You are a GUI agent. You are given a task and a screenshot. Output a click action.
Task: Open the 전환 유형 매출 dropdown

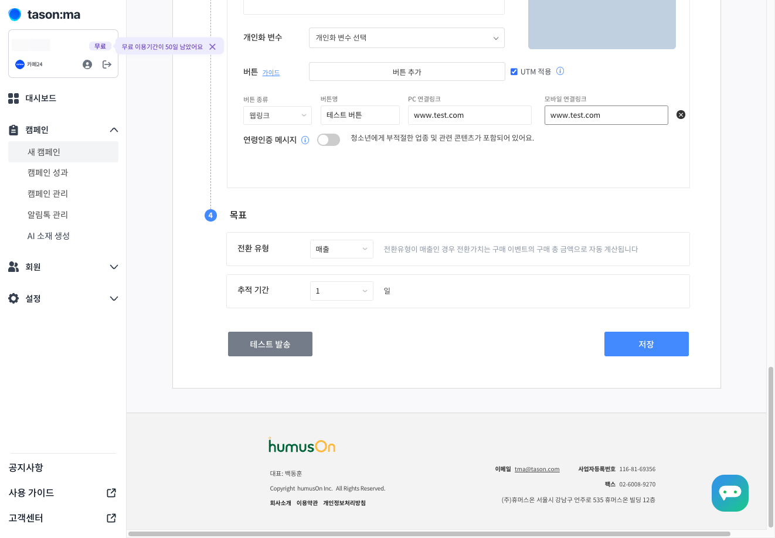coord(342,249)
